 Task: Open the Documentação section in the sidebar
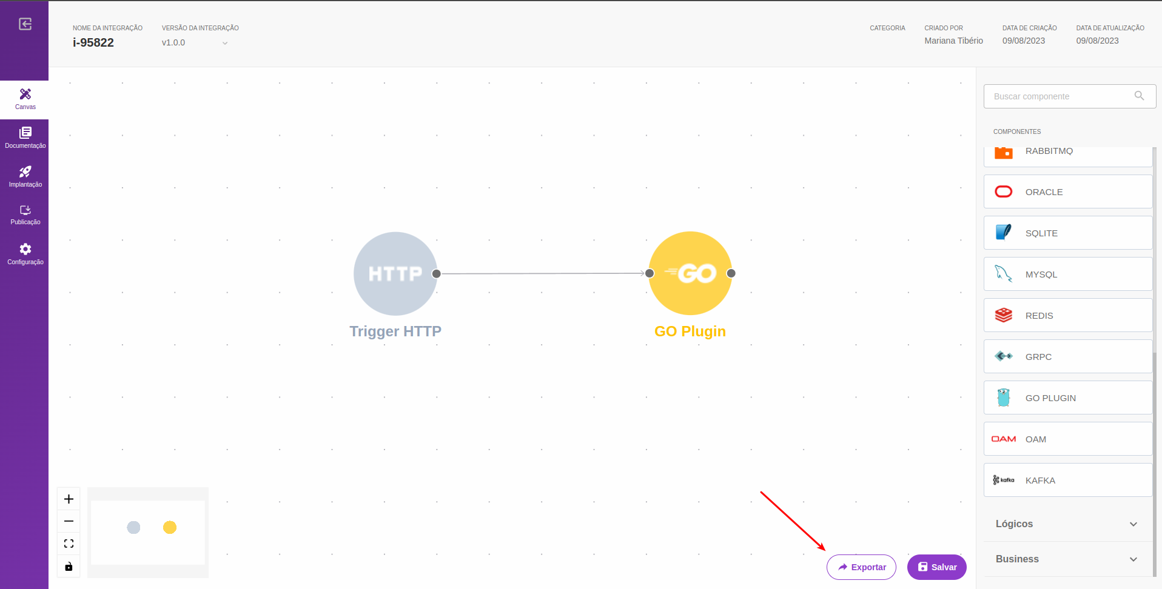pyautogui.click(x=25, y=138)
